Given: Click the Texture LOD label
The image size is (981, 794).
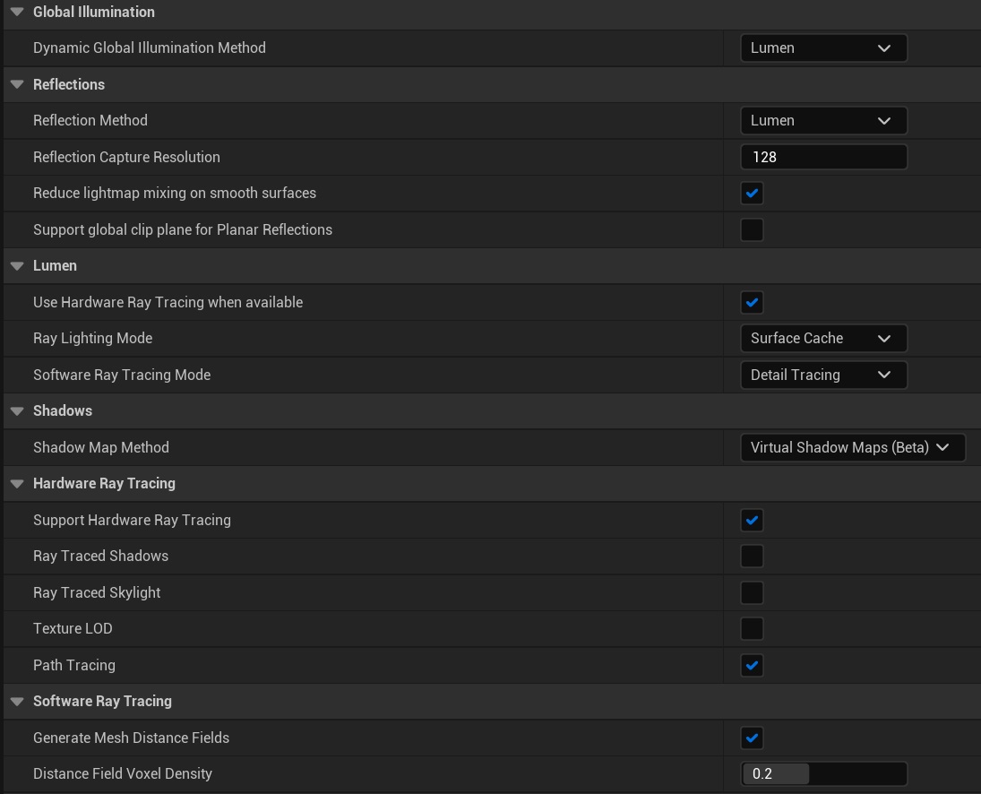Looking at the screenshot, I should pos(73,629).
